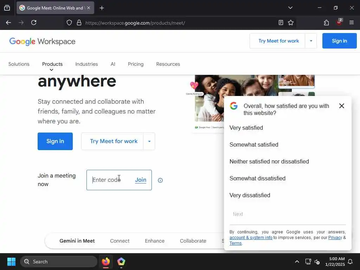Screen dimensions: 360x270
Task: Open the colorful pentagon taskbar app
Action: (121, 262)
